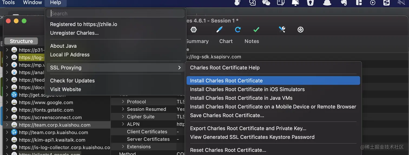The height and width of the screenshot is (155, 409).
Task: Click the Help menu in menu bar
Action: [55, 3]
